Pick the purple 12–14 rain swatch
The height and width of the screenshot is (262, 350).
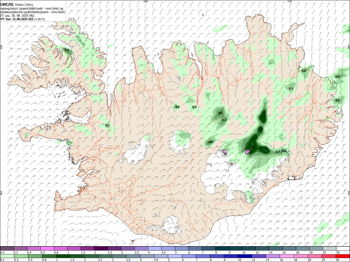pos(259,256)
